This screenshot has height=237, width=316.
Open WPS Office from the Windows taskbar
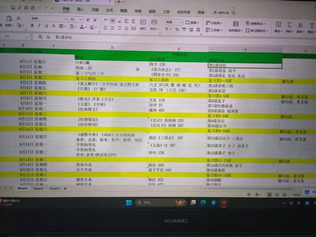coord(224,203)
